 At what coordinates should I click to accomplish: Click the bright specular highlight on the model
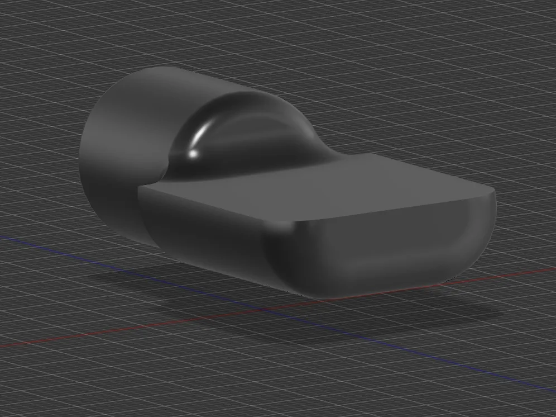click(x=194, y=152)
